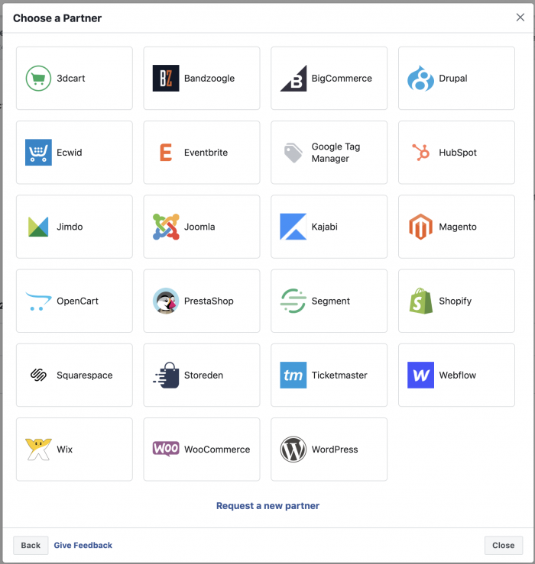Select the BigCommerce logo icon
Screen dimensions: 535x564
click(293, 78)
